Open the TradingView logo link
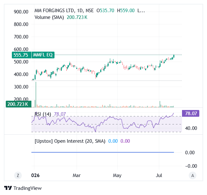This screenshot has height=195, width=207. pos(23,188)
